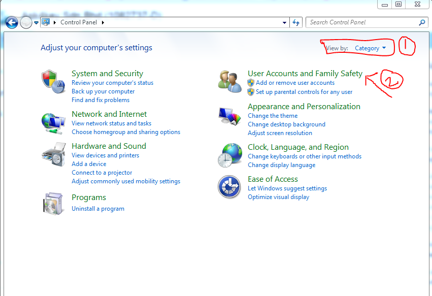Viewport: 432px width, 296px height.
Task: Click the Add a device link
Action: [89, 164]
